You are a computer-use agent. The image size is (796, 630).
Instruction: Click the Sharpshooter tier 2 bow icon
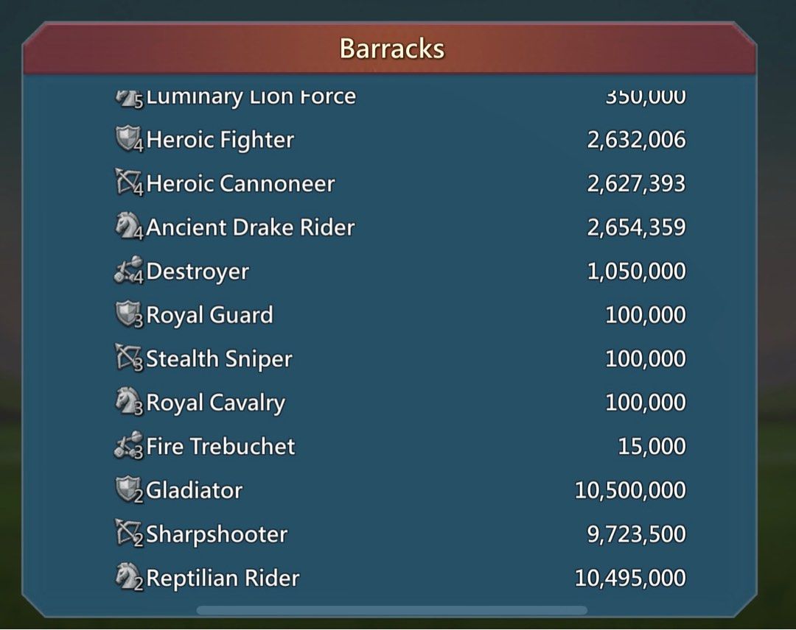(x=129, y=533)
